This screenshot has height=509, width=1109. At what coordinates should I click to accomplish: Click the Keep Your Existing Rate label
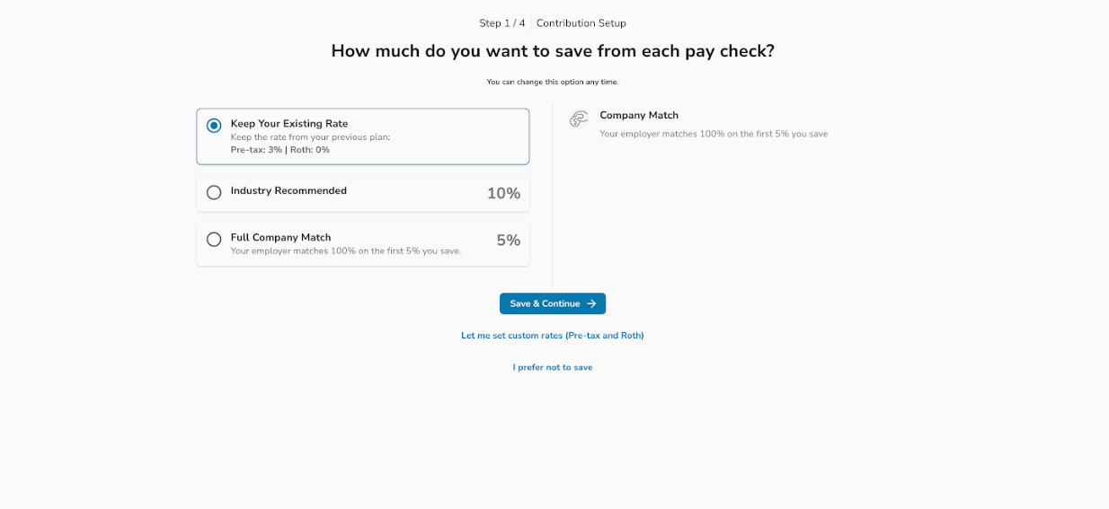pyautogui.click(x=289, y=124)
